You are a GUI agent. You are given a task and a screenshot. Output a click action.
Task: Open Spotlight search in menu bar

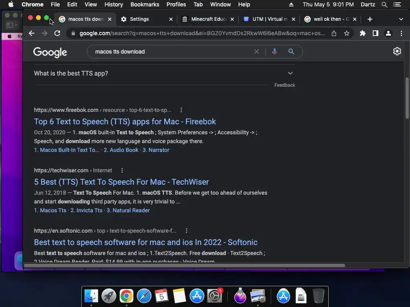pyautogui.click(x=384, y=4)
